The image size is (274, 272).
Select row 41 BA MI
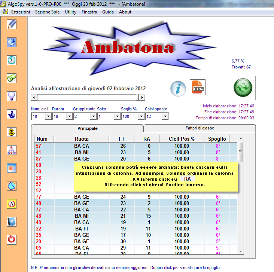[x=136, y=152]
